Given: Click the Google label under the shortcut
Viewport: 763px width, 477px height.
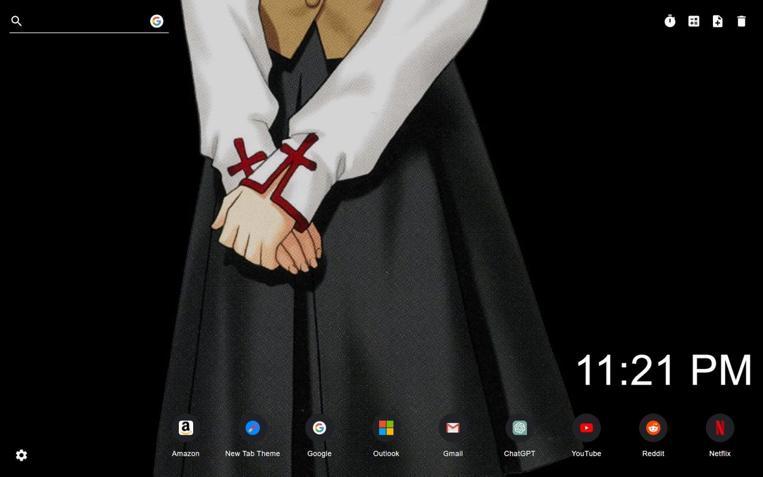Looking at the screenshot, I should point(320,454).
